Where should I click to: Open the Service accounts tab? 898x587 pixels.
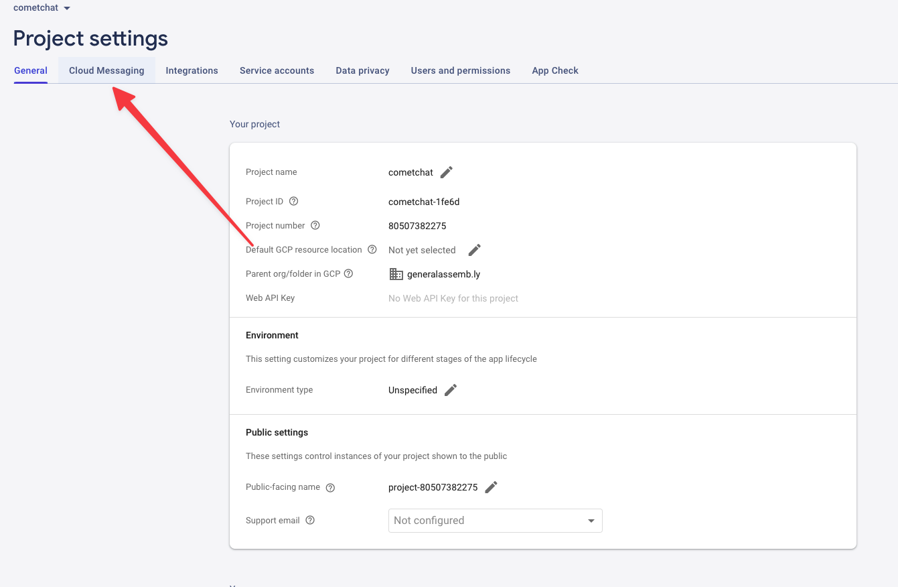point(277,70)
